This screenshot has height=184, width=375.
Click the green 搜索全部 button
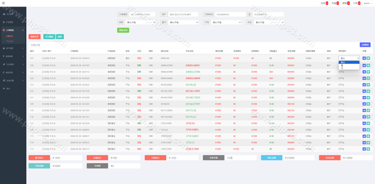pos(123,30)
